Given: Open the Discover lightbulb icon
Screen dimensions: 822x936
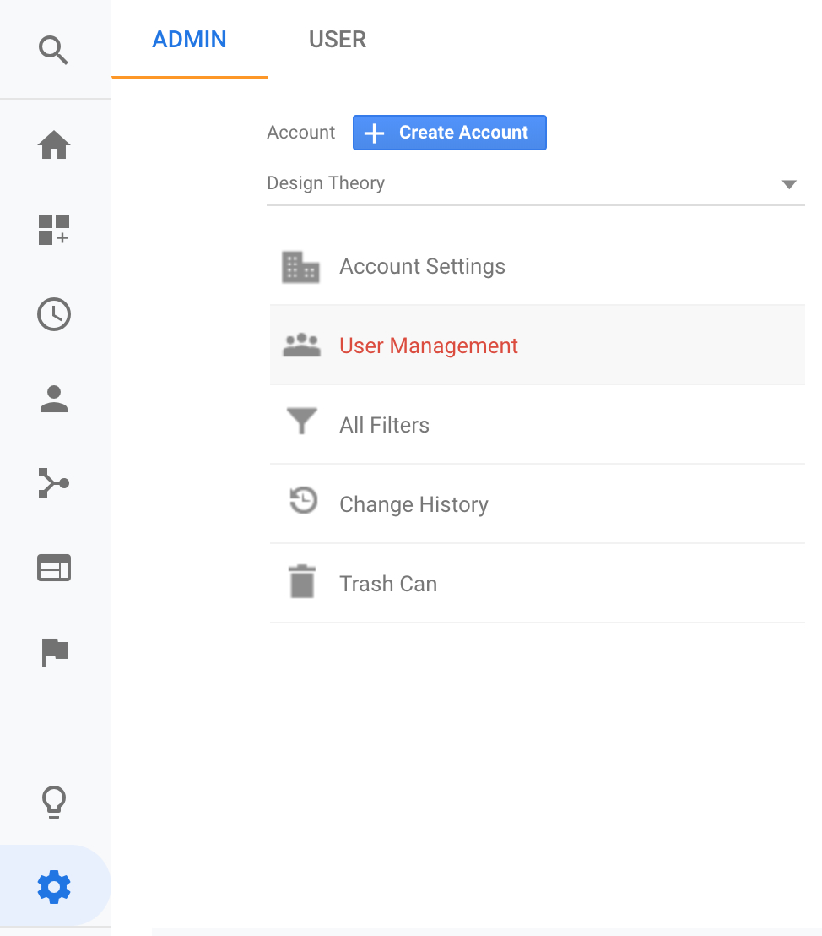Looking at the screenshot, I should coord(54,802).
